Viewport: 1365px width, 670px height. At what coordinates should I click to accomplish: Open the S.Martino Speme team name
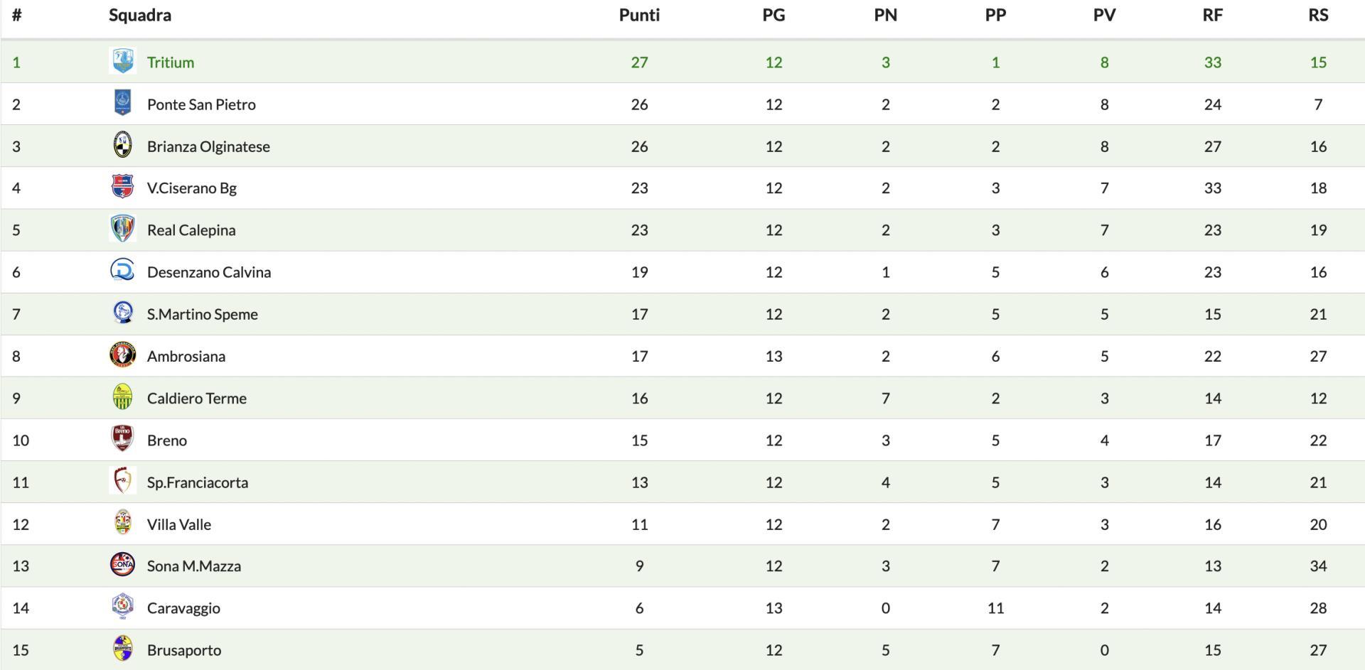(x=203, y=314)
